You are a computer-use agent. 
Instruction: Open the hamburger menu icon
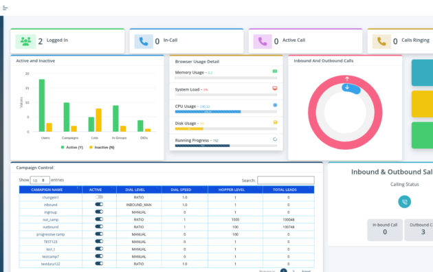5,8
